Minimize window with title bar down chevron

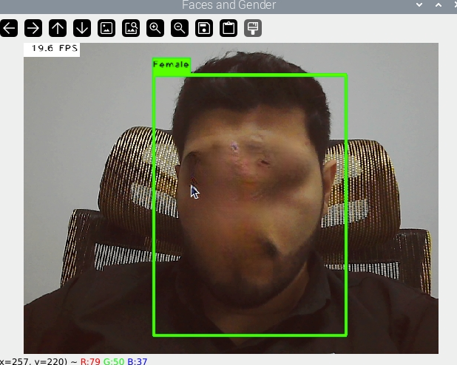(419, 5)
